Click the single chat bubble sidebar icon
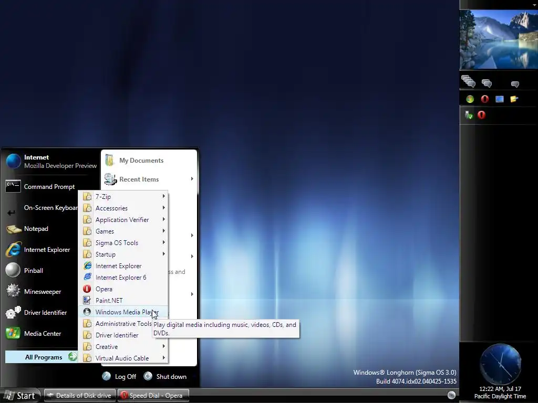Screen dimensions: 538x403 click(515, 84)
